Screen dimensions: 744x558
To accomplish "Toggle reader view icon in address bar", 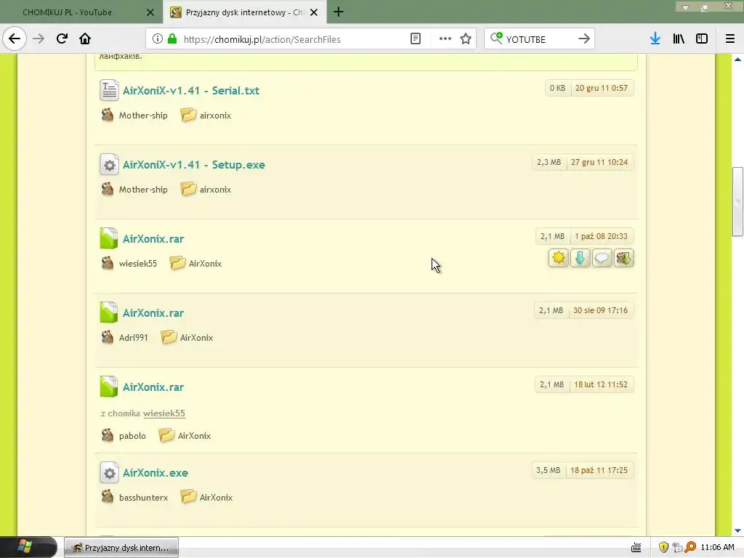I will (415, 39).
